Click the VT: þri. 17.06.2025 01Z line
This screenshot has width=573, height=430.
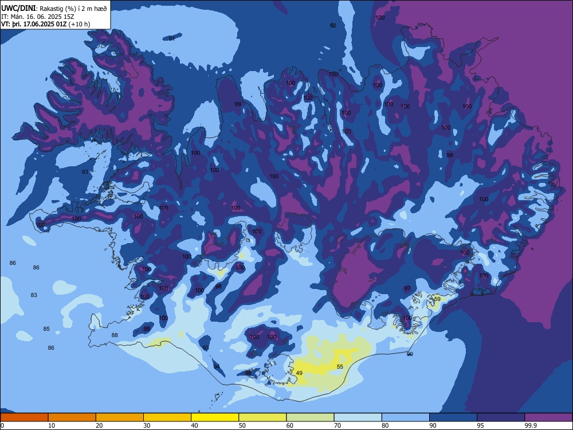[45, 24]
